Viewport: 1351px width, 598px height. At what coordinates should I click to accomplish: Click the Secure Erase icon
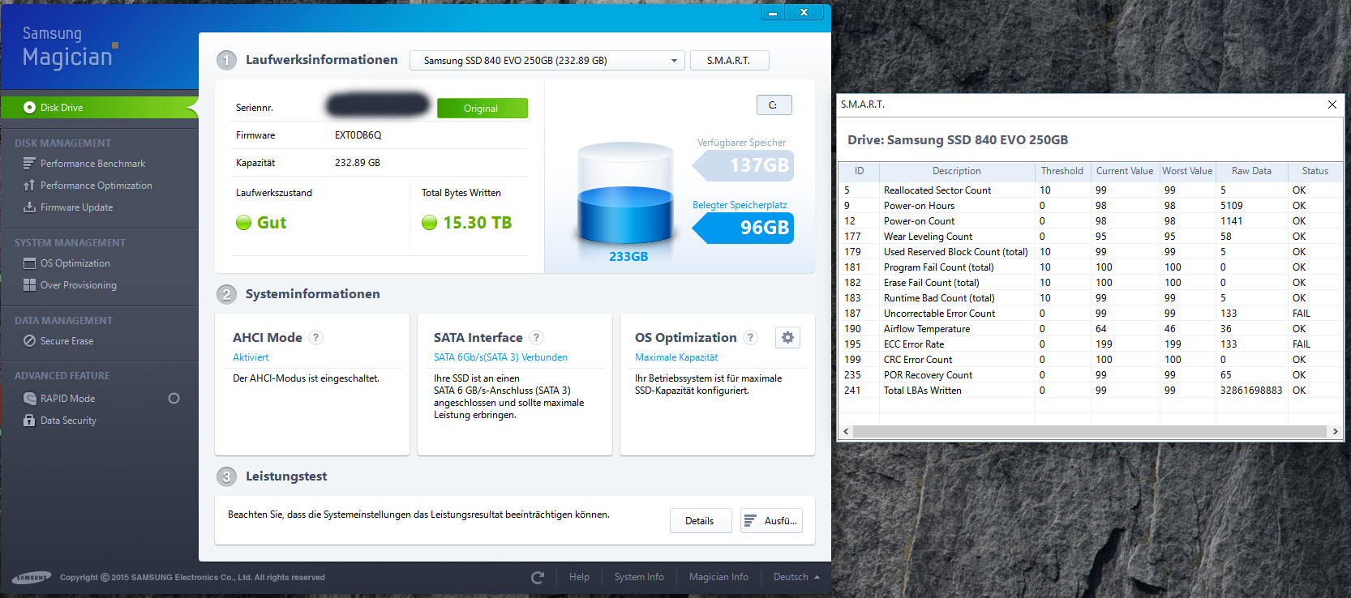(29, 340)
